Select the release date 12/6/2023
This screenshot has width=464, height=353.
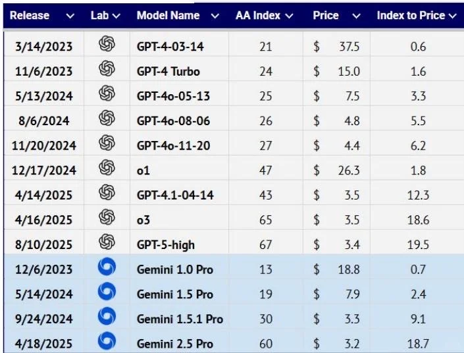(x=44, y=269)
